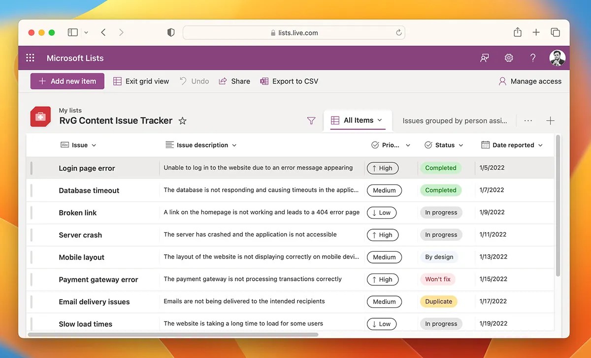591x358 pixels.
Task: Open the more options ellipsis menu
Action: click(528, 120)
